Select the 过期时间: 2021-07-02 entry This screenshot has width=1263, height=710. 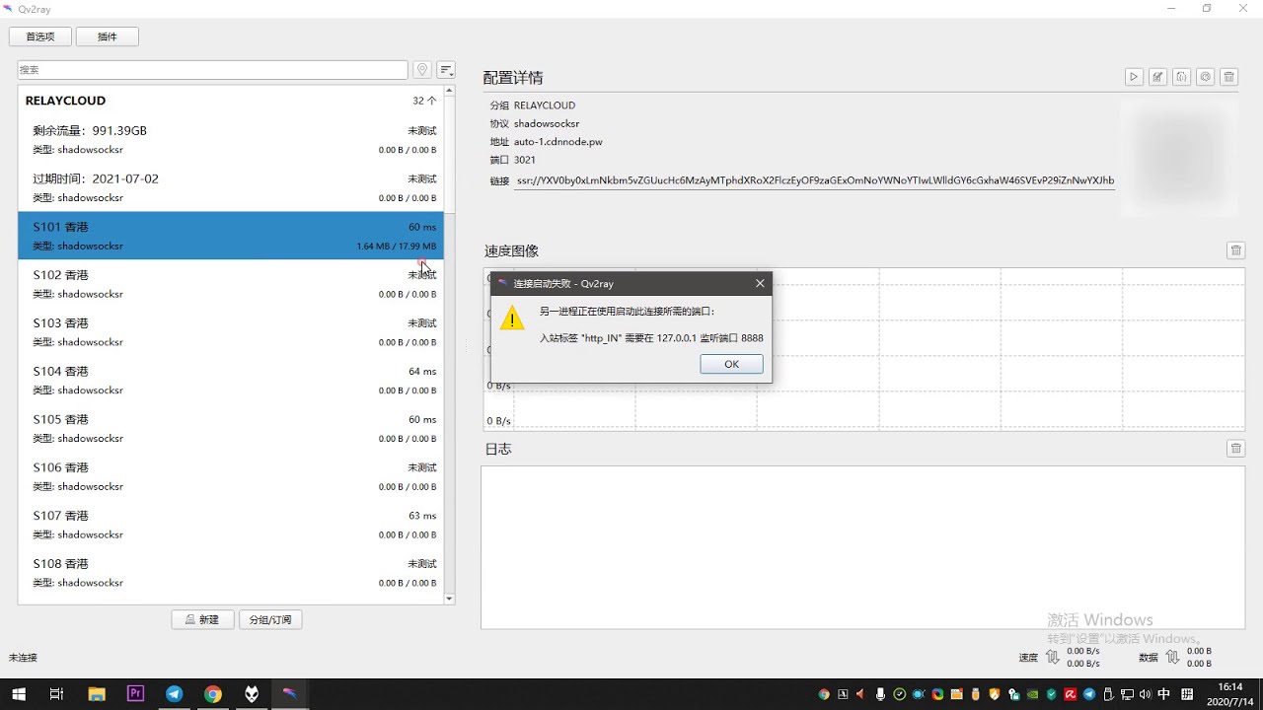[x=231, y=188]
